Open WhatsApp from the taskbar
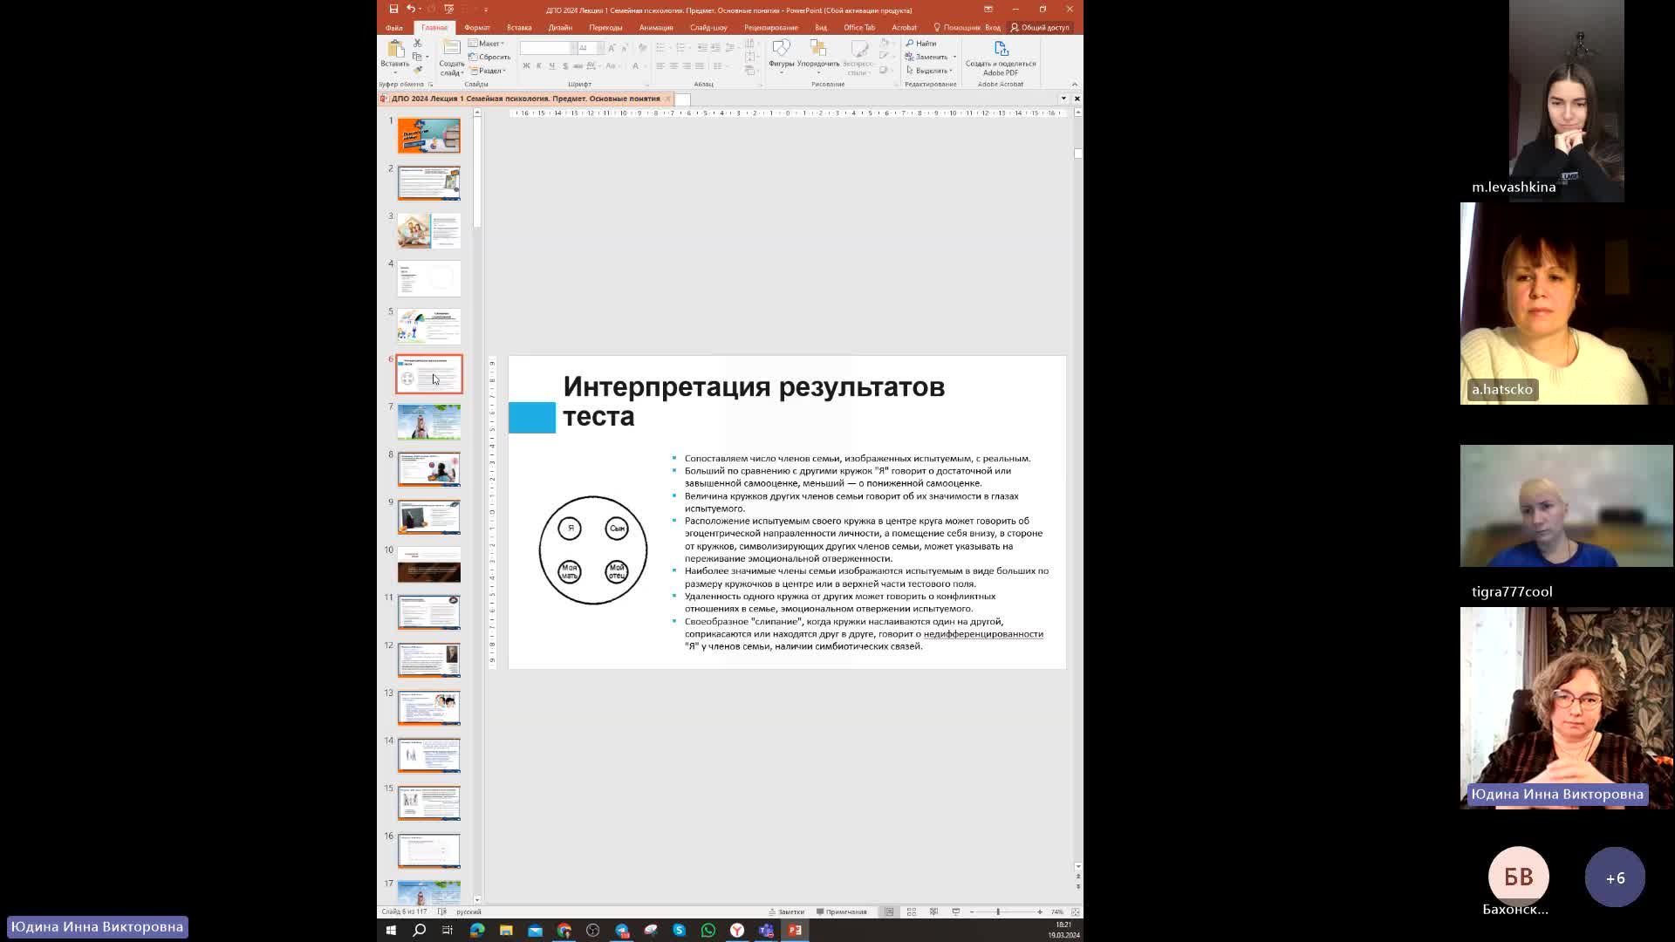The width and height of the screenshot is (1675, 942). tap(708, 930)
